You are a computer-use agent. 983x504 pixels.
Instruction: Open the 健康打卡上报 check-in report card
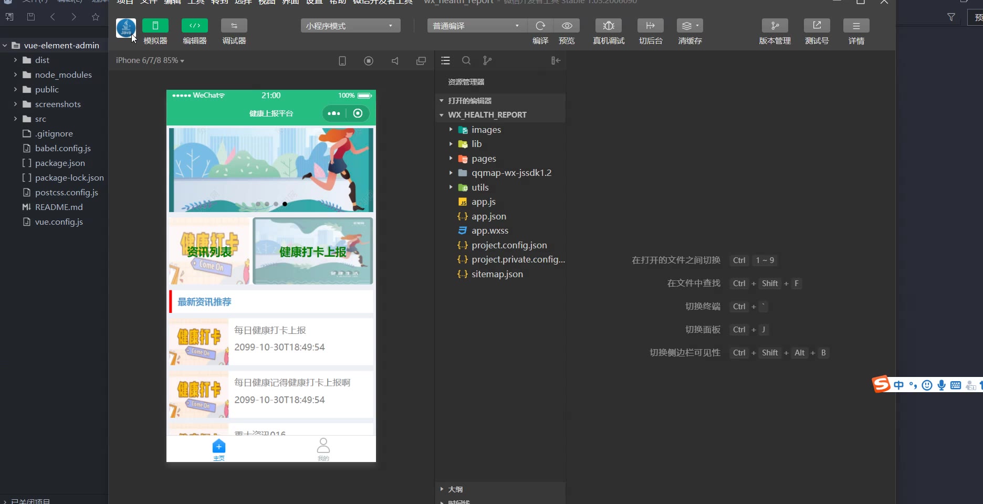click(x=313, y=251)
